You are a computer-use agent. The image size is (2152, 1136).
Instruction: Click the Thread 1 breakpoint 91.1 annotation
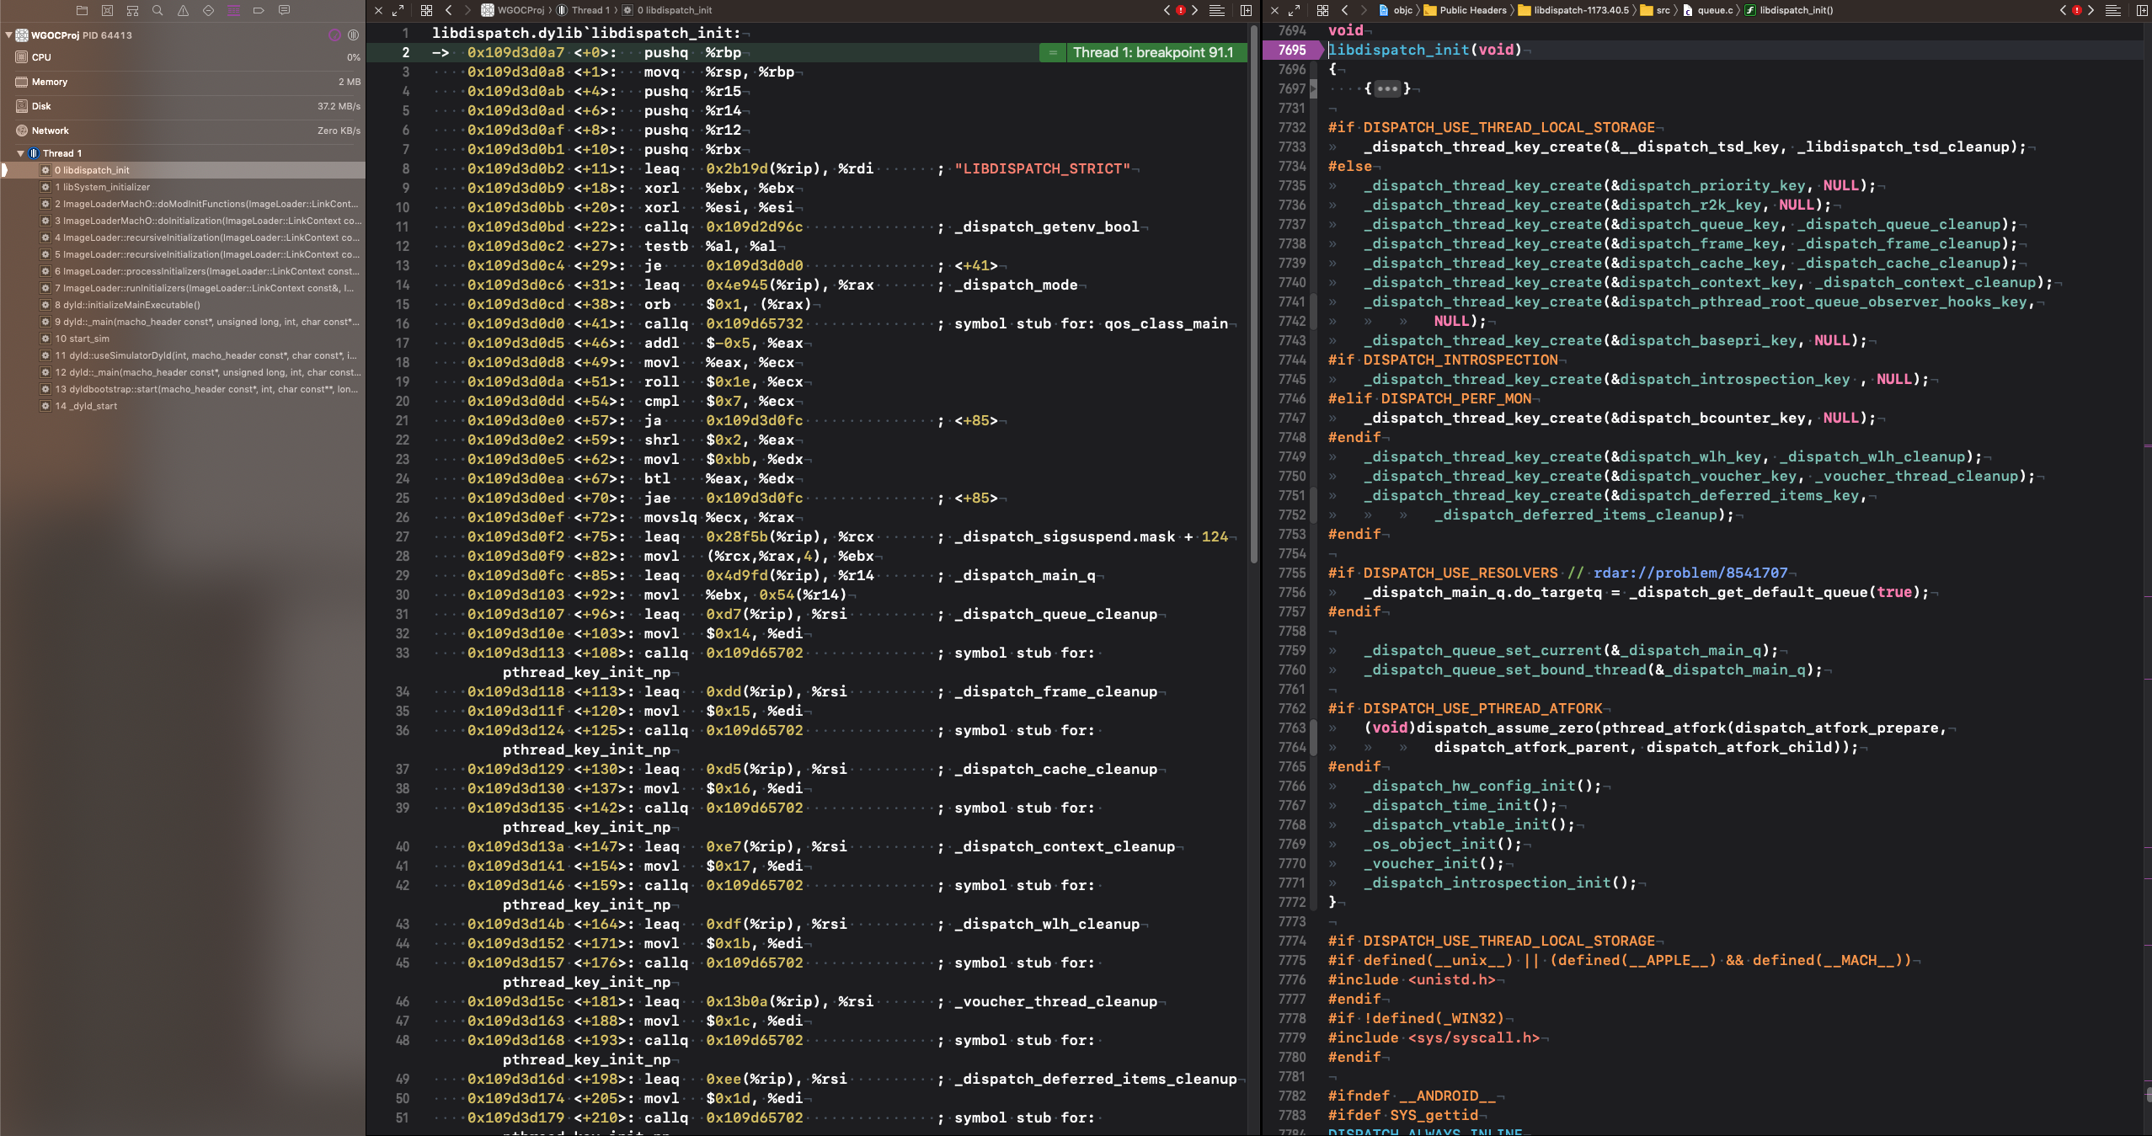tap(1151, 52)
